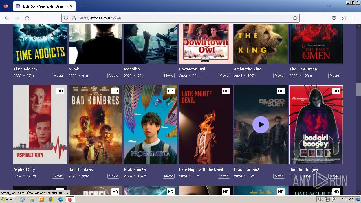Open the Save to Pocket icon
Screen dimensions: 361x203
point(334,18)
